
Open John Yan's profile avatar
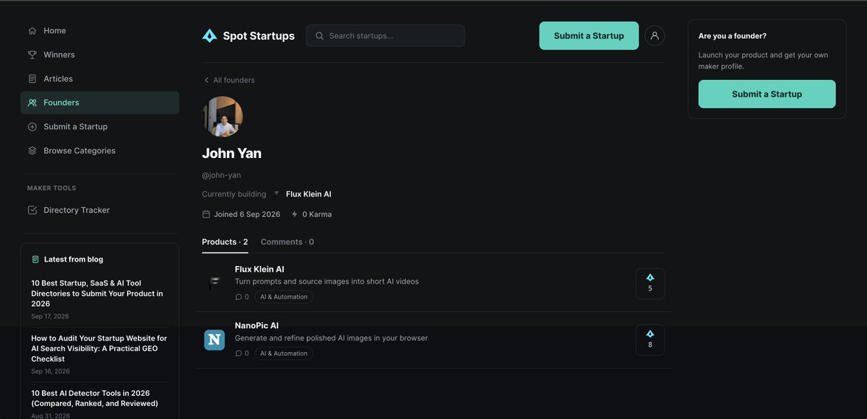[223, 117]
